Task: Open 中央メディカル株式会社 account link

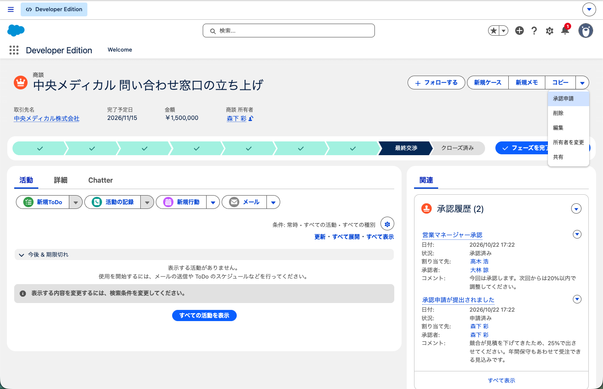Action: tap(46, 119)
